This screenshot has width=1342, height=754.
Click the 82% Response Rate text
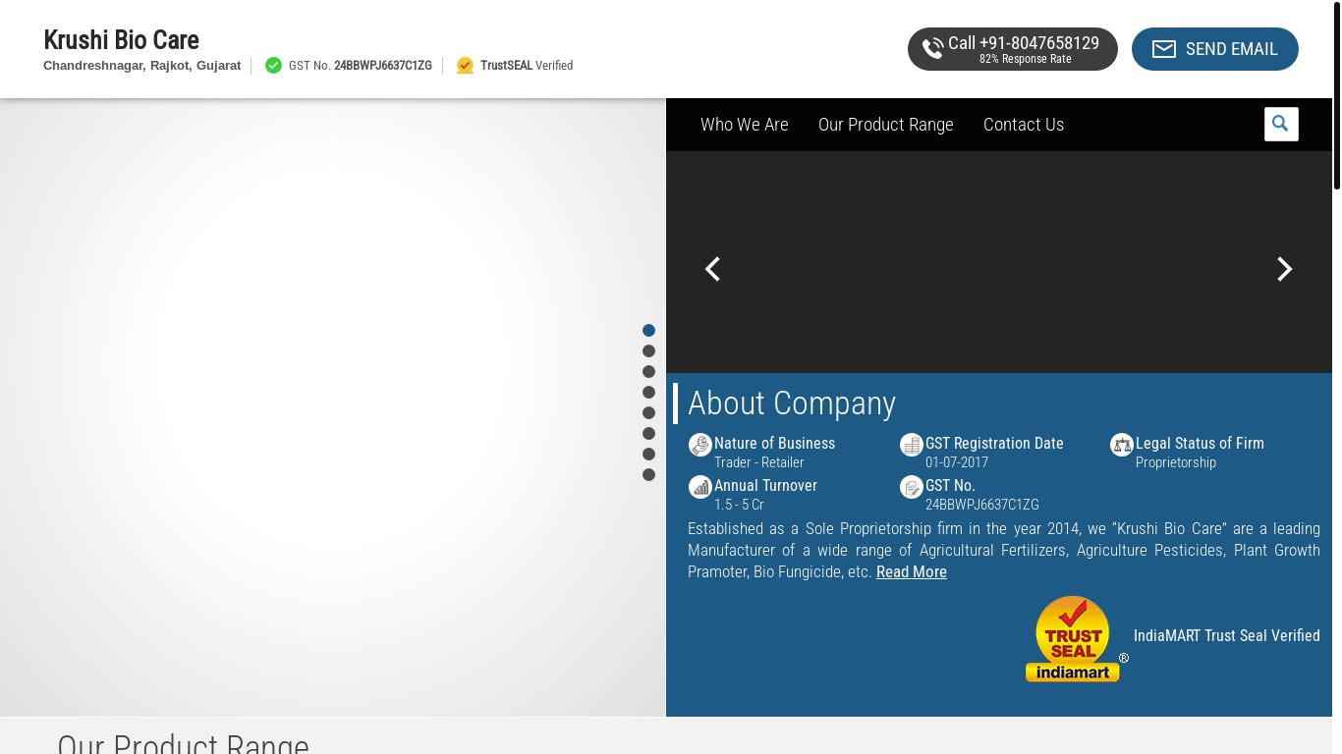click(1025, 59)
